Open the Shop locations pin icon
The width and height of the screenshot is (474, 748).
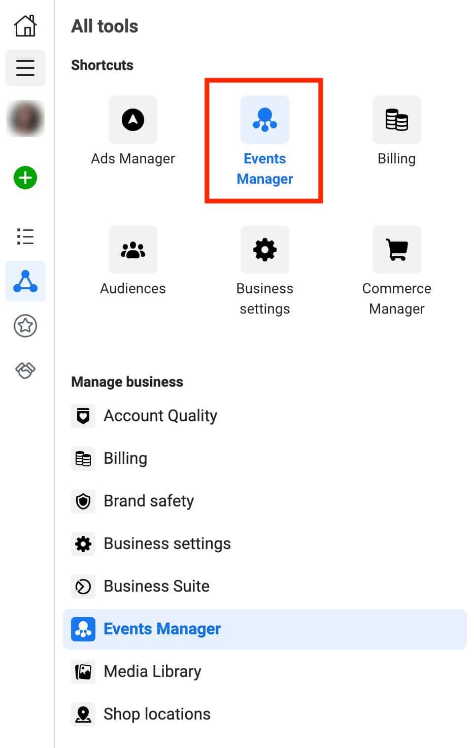(83, 714)
